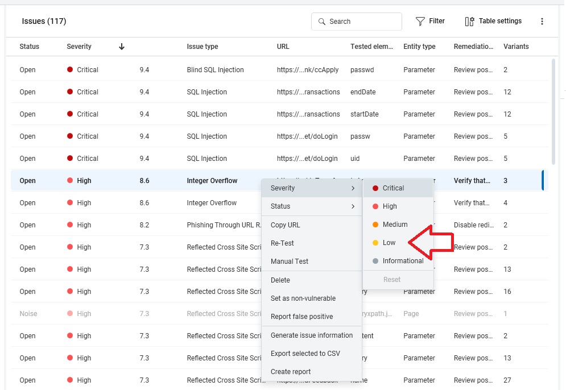Click the Filter funnel icon

[420, 22]
